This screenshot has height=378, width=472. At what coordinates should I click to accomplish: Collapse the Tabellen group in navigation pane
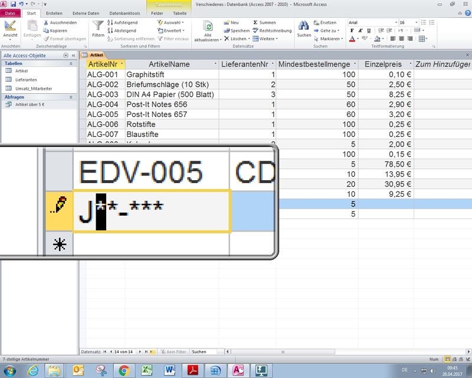pyautogui.click(x=71, y=63)
